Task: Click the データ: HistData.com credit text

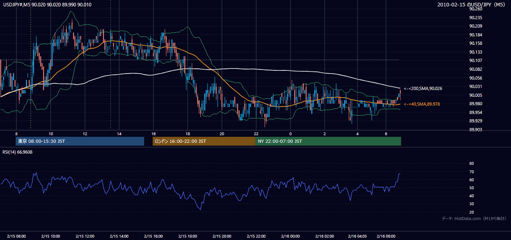Action: pos(474,218)
